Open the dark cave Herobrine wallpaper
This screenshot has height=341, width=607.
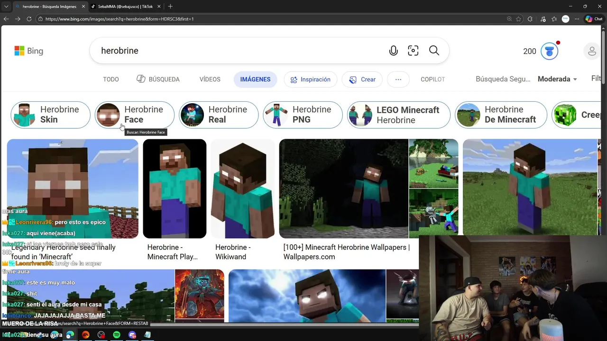344,188
